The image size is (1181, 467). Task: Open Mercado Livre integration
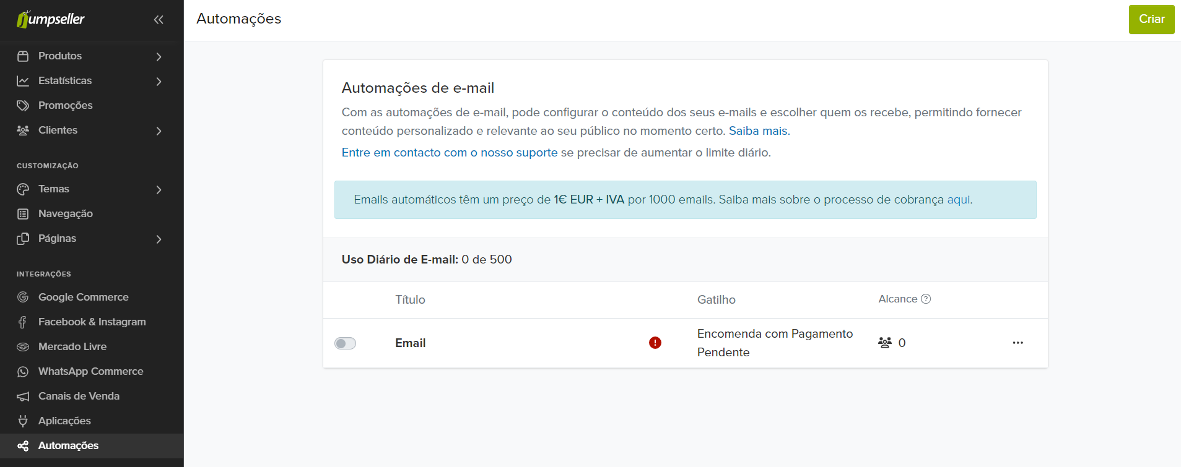point(72,346)
